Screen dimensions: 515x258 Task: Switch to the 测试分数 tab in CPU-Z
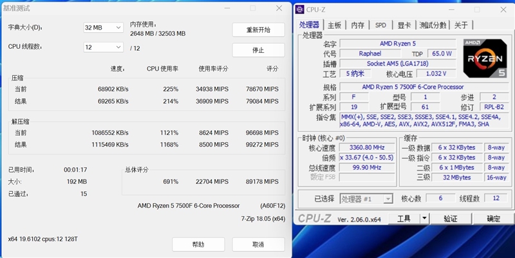tap(433, 25)
